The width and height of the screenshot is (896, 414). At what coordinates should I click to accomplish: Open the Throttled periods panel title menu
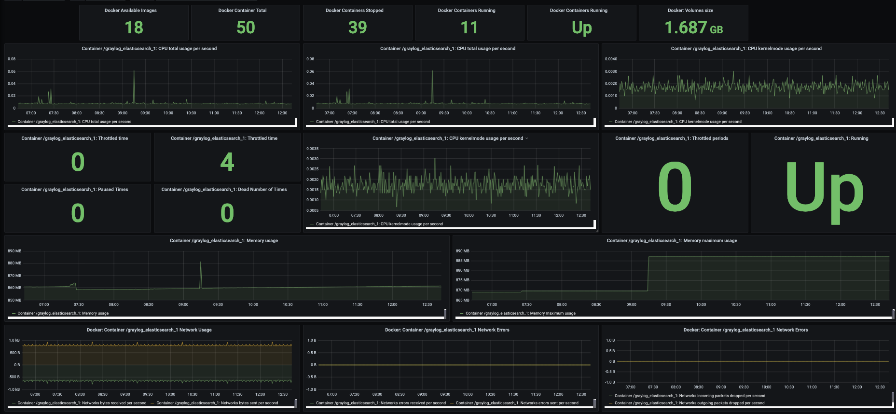(672, 138)
